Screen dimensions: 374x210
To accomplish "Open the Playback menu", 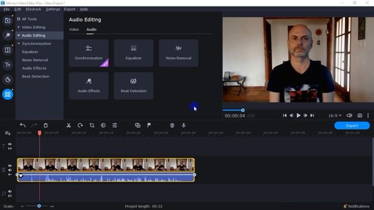I will click(33, 9).
